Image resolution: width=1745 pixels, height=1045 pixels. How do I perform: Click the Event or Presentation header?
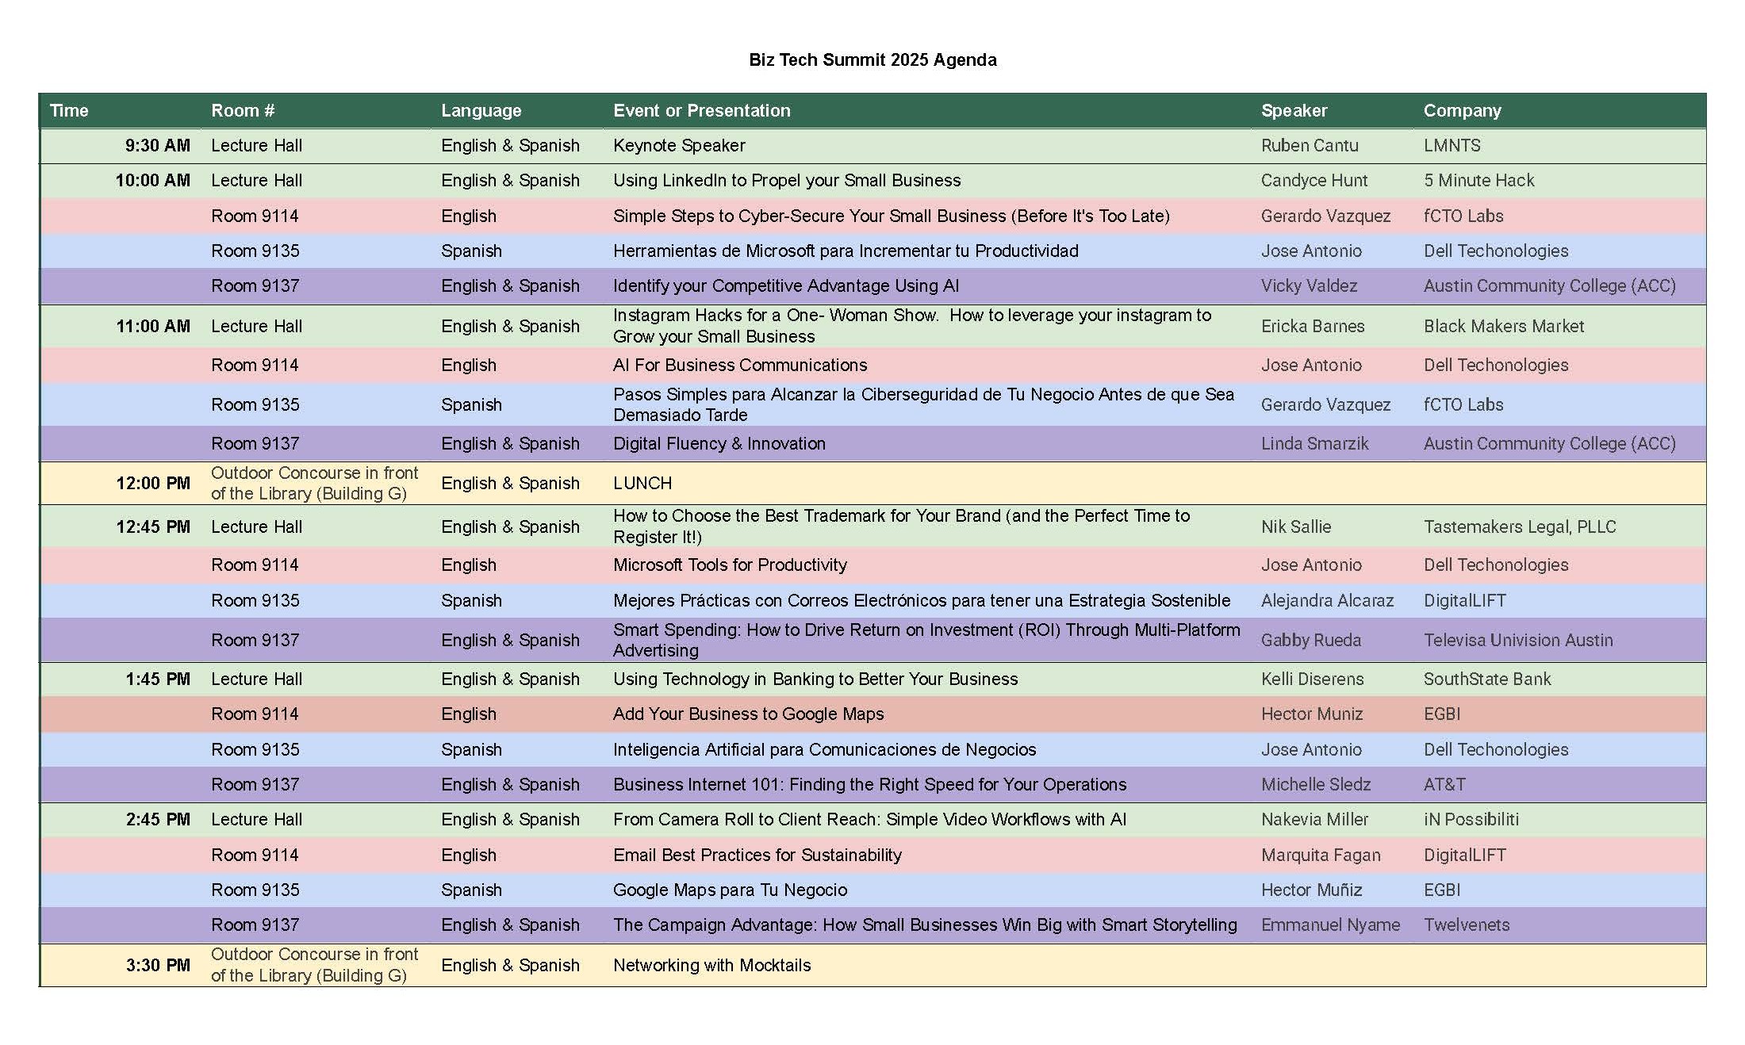point(701,111)
